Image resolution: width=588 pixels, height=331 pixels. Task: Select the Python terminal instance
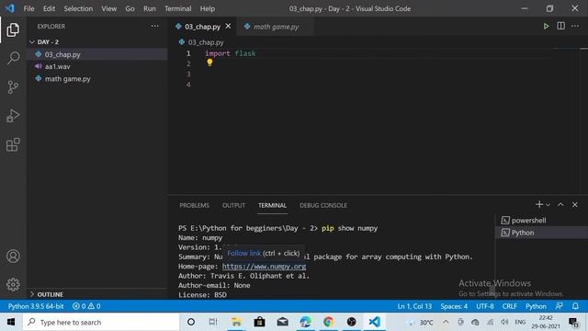coord(541,233)
